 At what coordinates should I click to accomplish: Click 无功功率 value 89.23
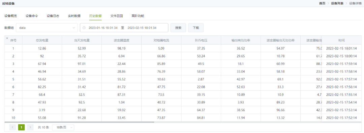tap(280, 102)
